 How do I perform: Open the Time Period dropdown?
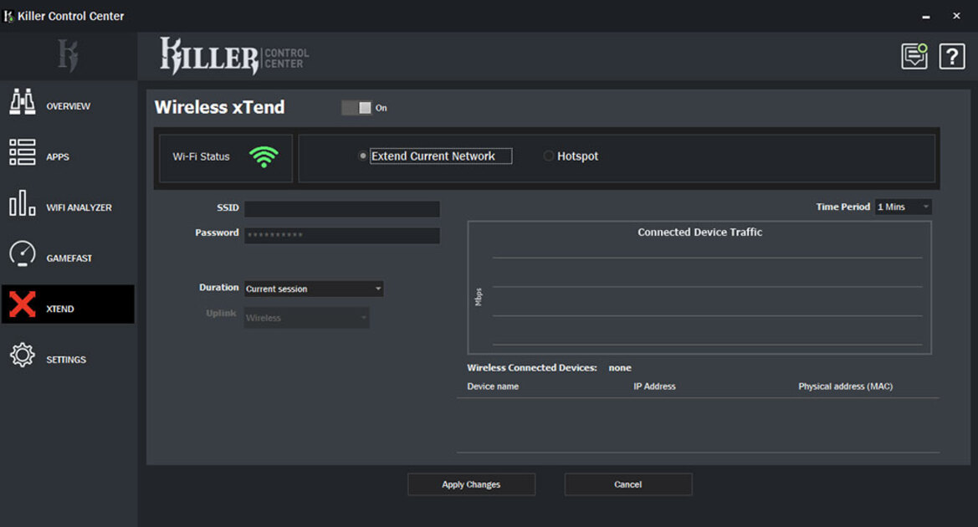pyautogui.click(x=904, y=207)
